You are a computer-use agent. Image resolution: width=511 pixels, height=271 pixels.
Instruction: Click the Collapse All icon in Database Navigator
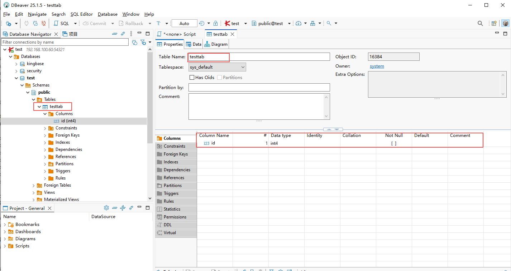[115, 34]
